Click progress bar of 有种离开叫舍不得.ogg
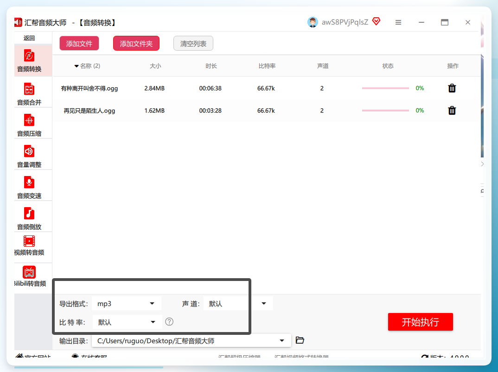This screenshot has height=372, width=498. coord(385,88)
